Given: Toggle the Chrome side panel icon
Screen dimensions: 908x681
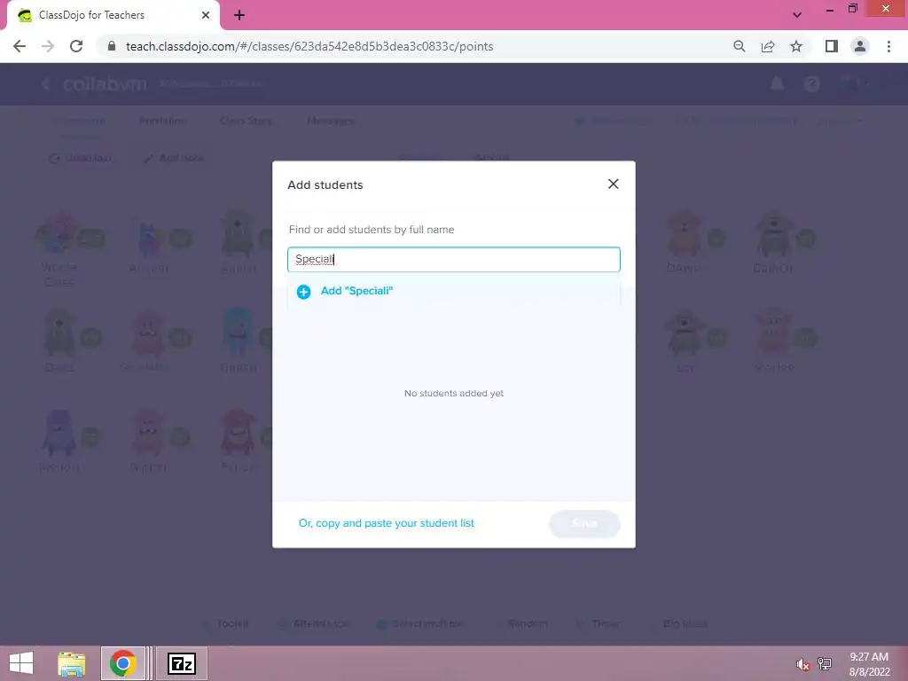Looking at the screenshot, I should point(832,46).
